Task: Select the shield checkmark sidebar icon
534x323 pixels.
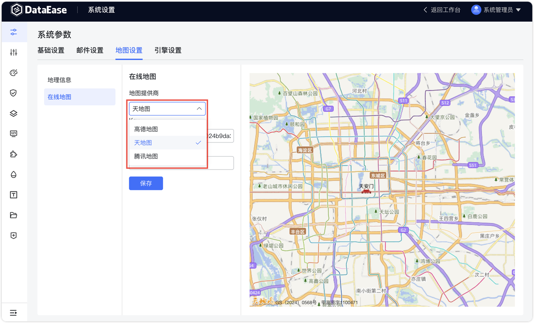Action: point(14,93)
